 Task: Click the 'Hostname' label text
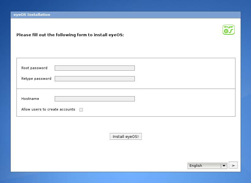pyautogui.click(x=30, y=99)
